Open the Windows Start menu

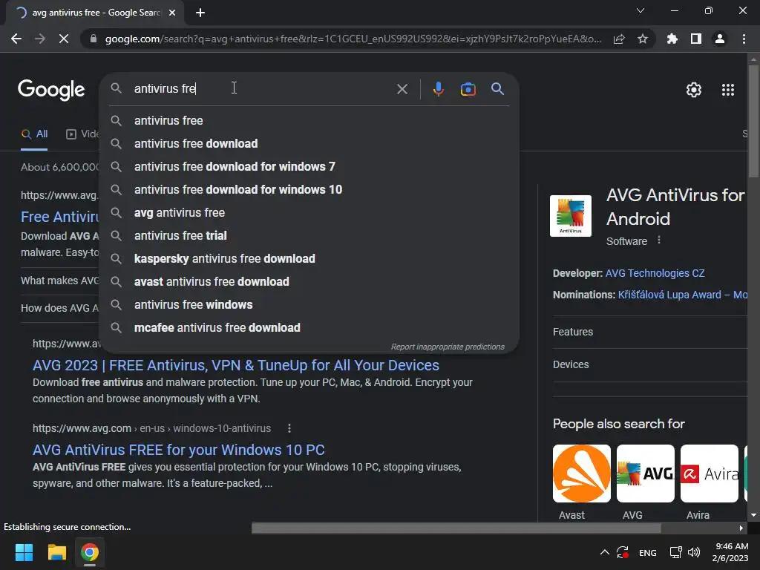pyautogui.click(x=24, y=552)
